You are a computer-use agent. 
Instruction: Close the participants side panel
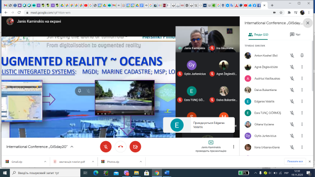point(308,23)
